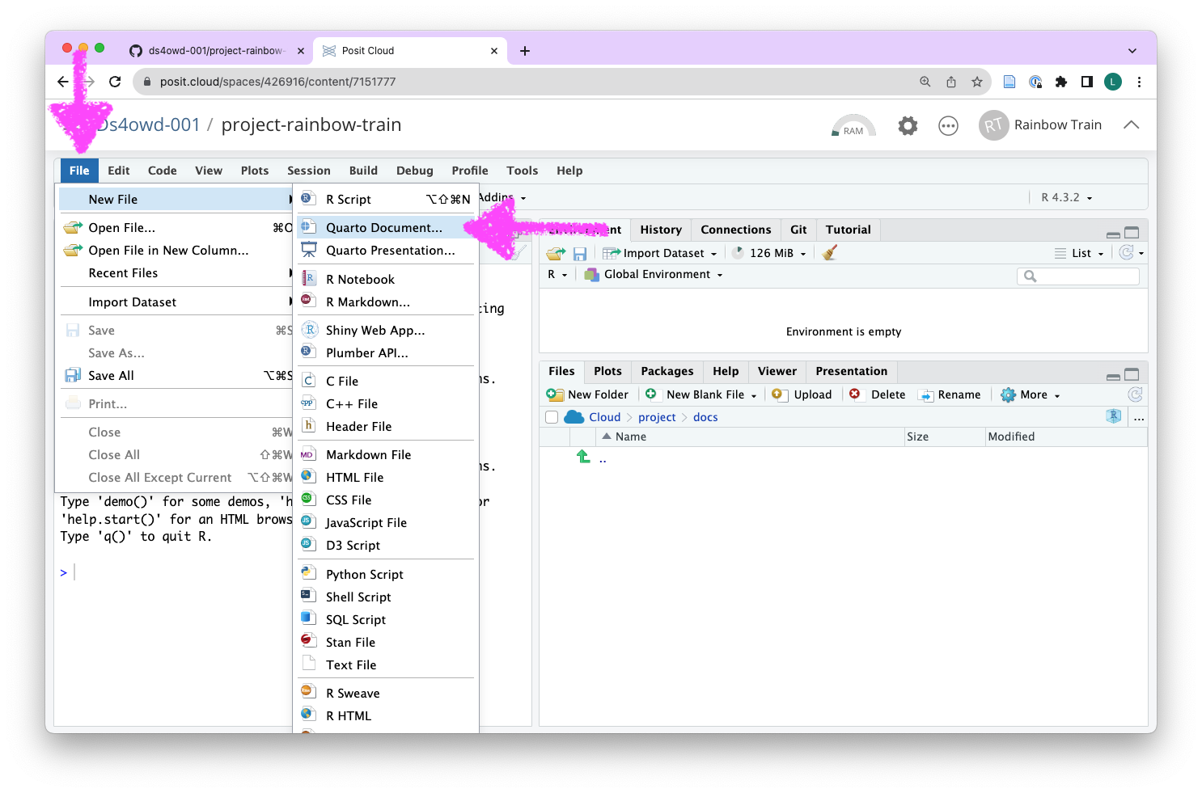Select Quarto Document from New File menu
Image resolution: width=1202 pixels, height=793 pixels.
pyautogui.click(x=383, y=228)
